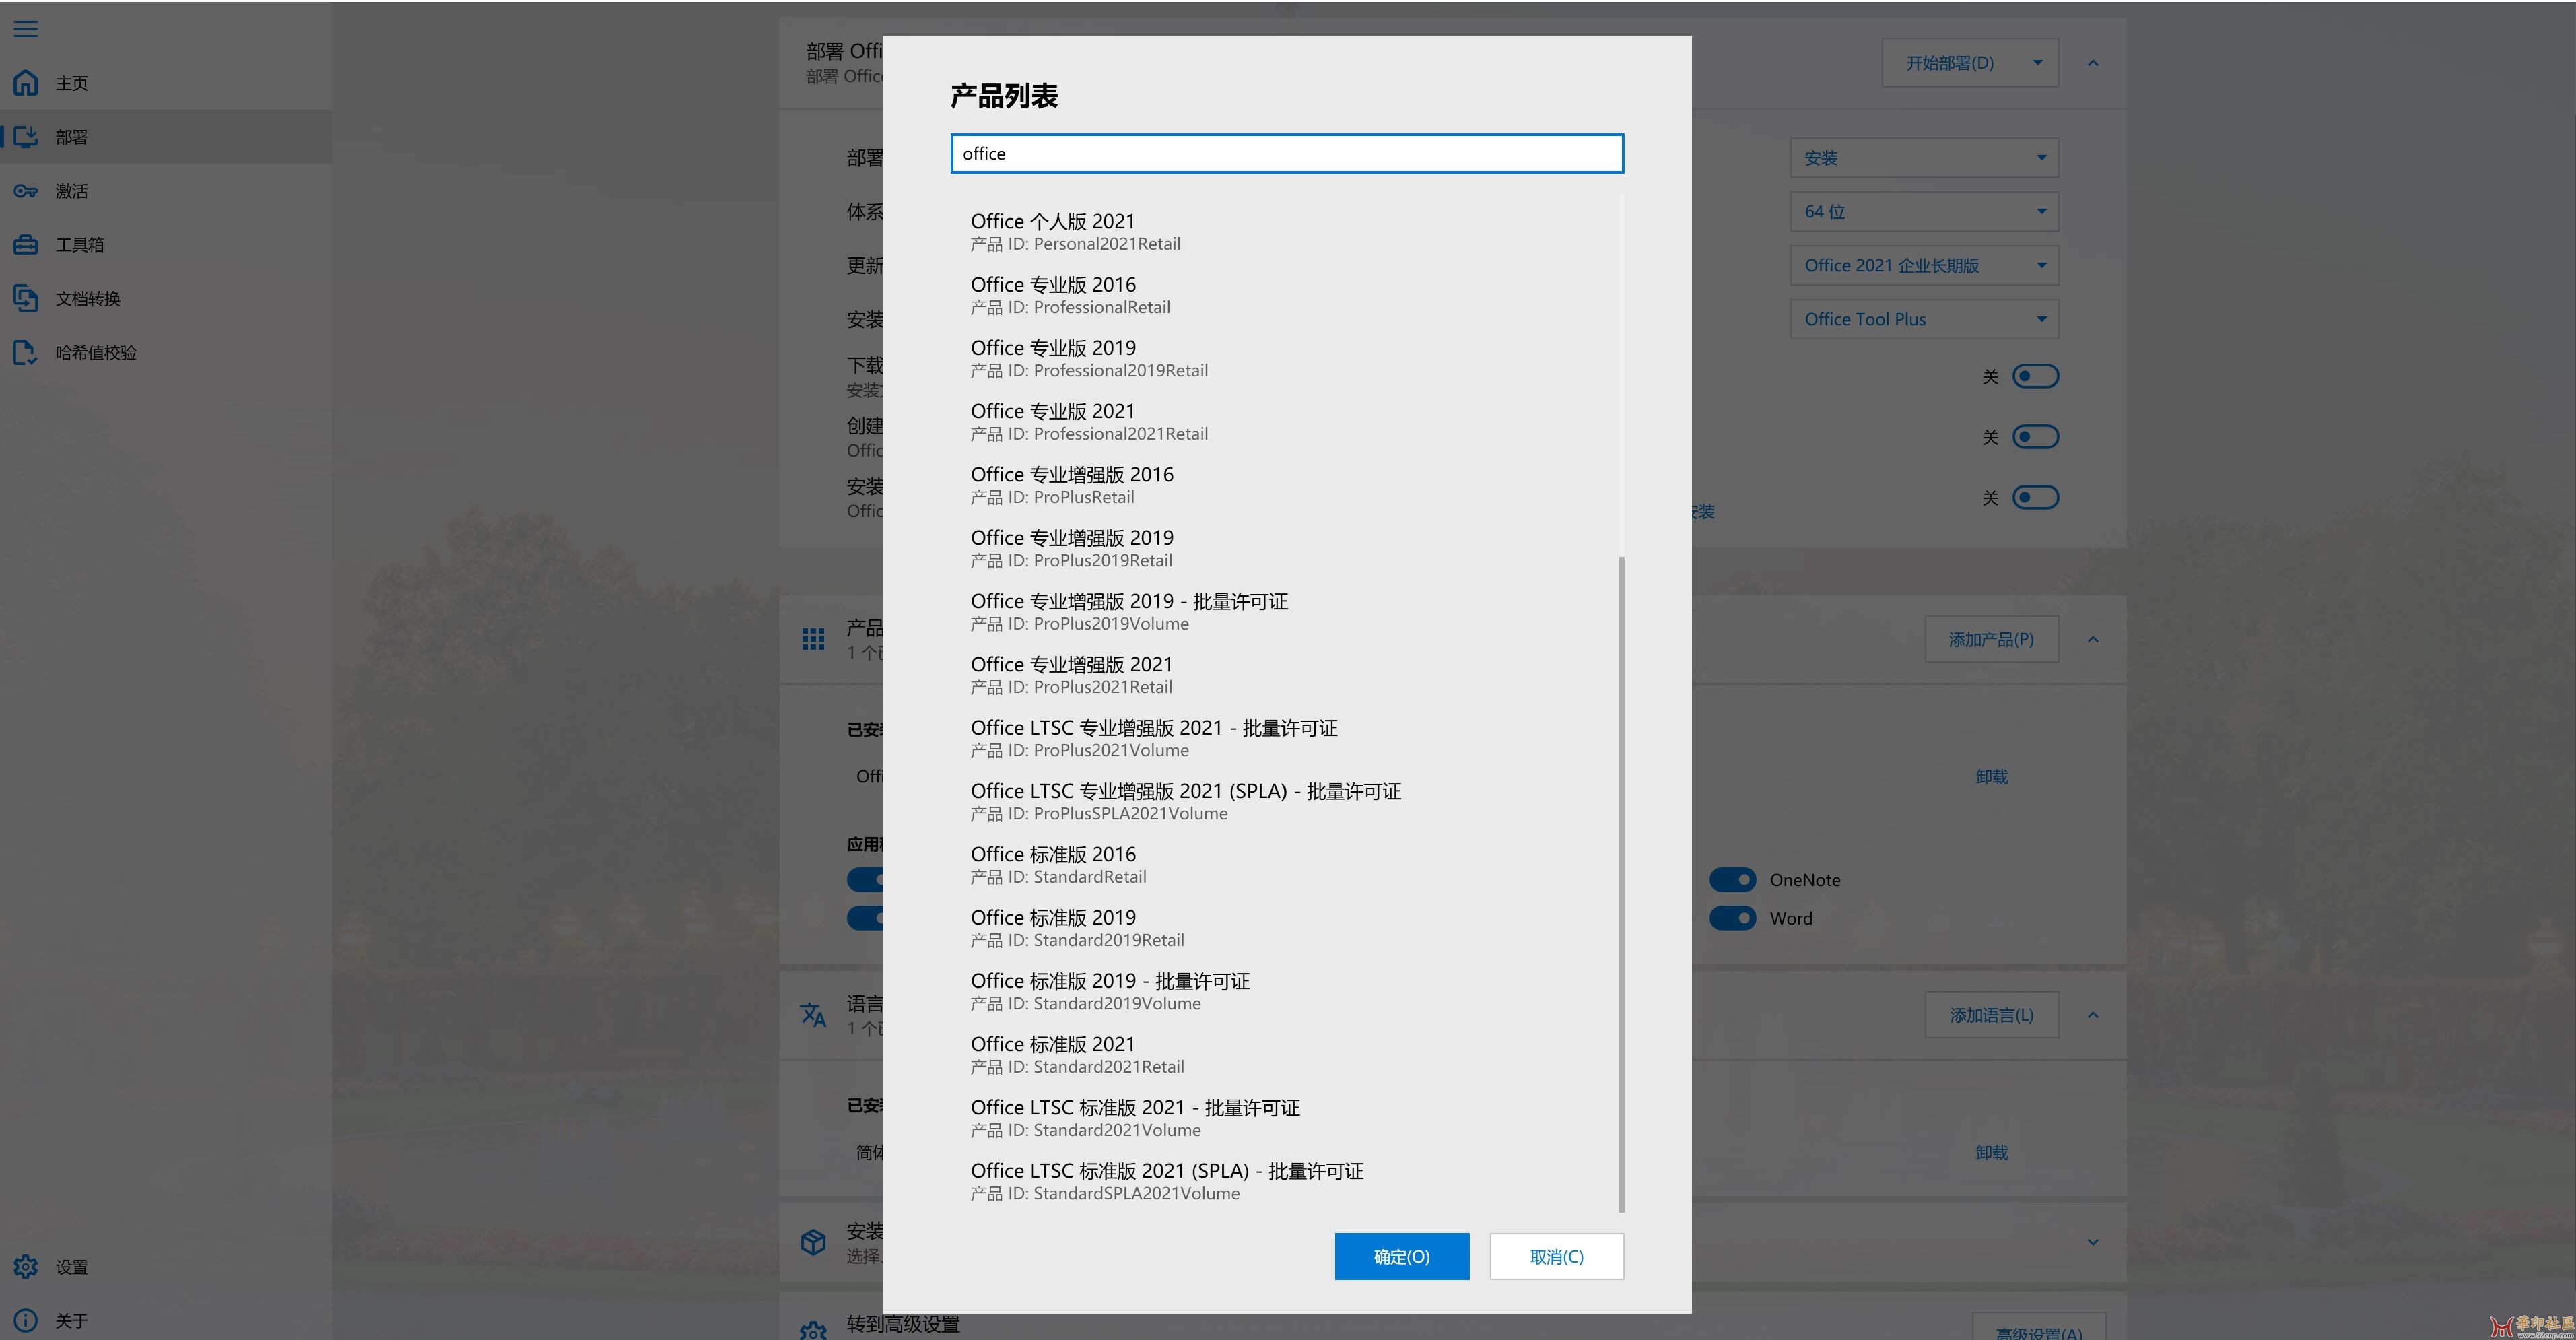This screenshot has height=1340, width=2576.
Task: Click the deploy icon in sidebar
Action: [x=25, y=136]
